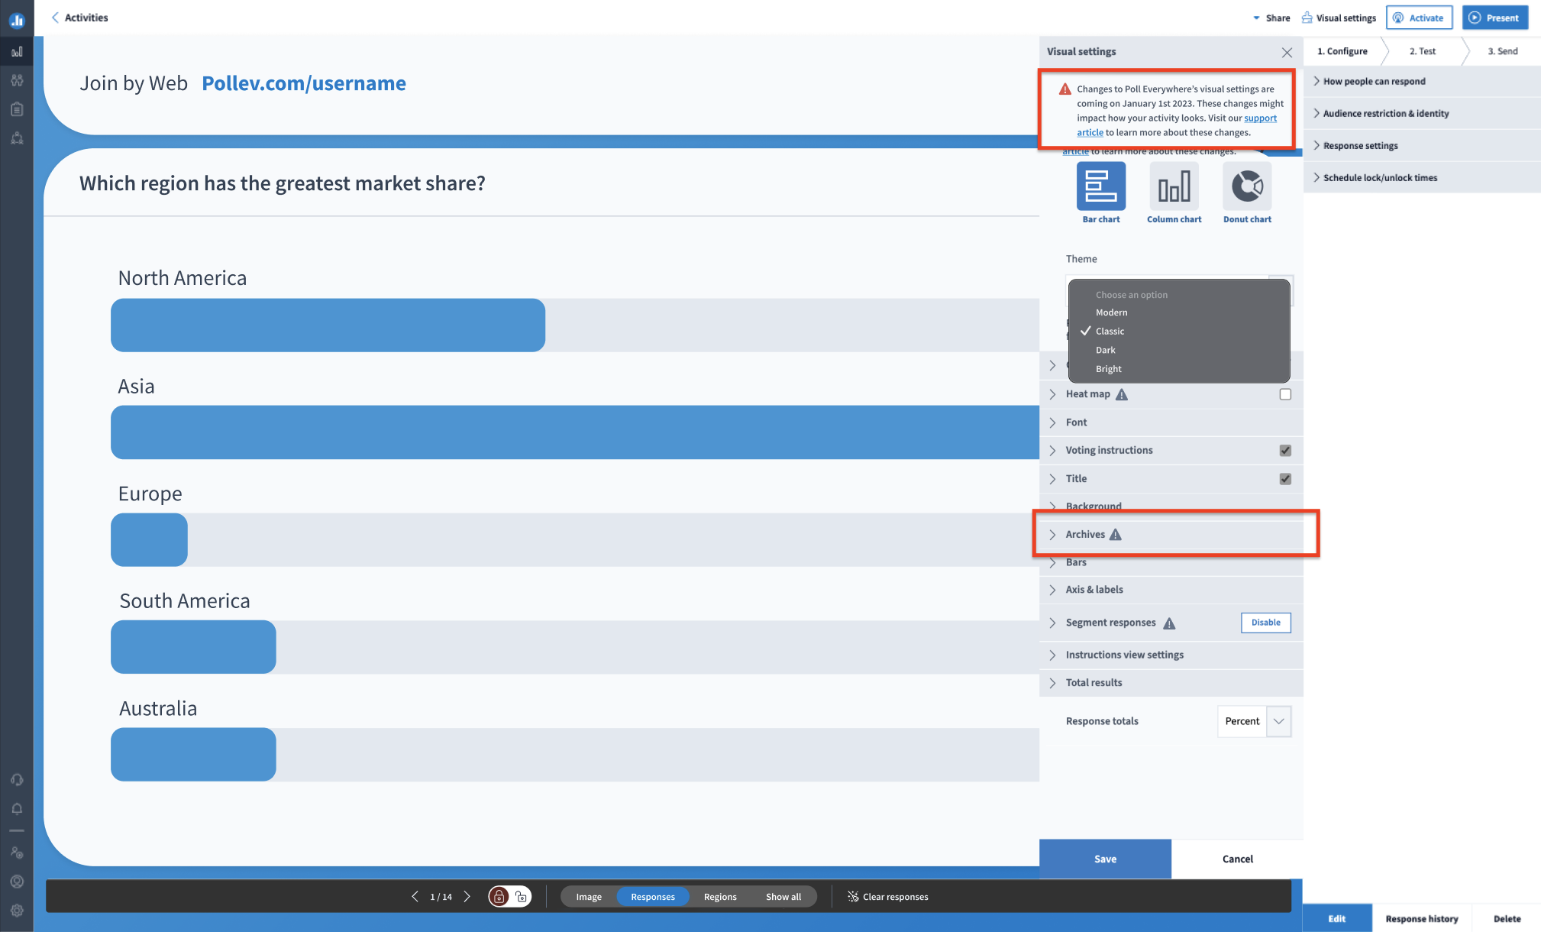
Task: Open the 2. Test tab
Action: click(1422, 51)
